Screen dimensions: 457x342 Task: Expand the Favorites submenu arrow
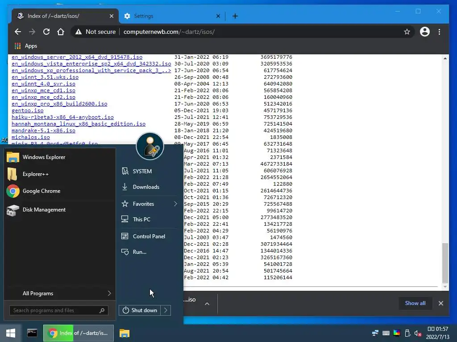[175, 204]
